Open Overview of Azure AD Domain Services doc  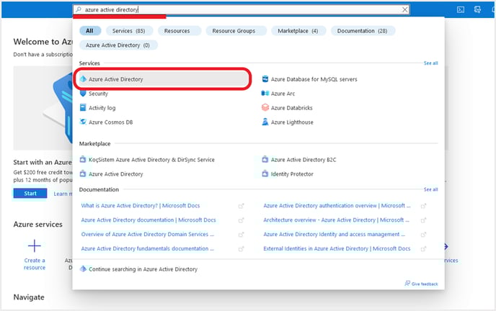pyautogui.click(x=147, y=234)
